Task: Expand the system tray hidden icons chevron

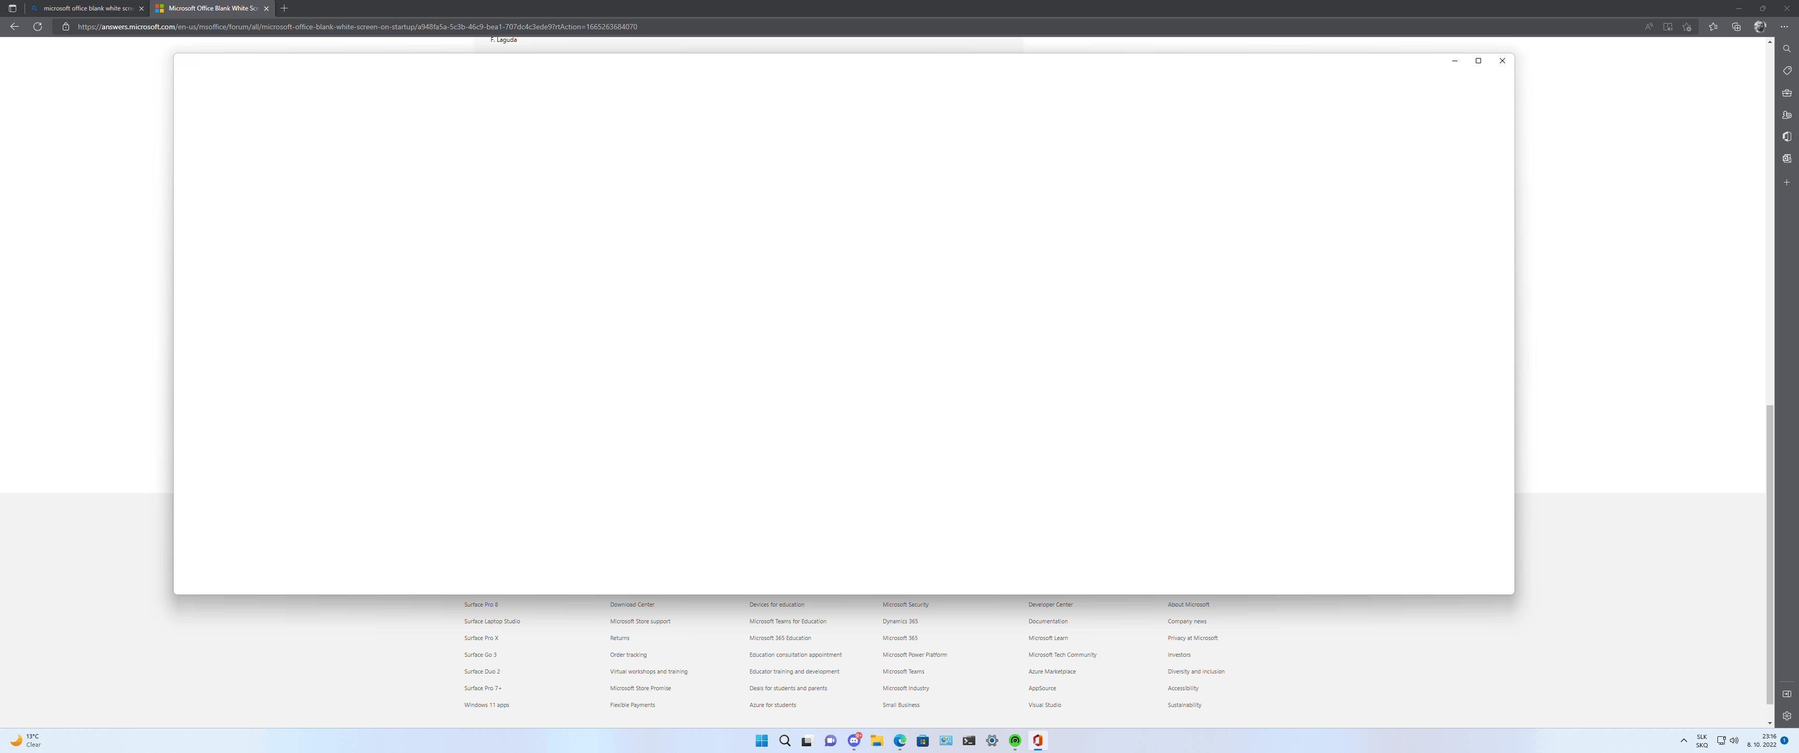Action: (x=1683, y=740)
